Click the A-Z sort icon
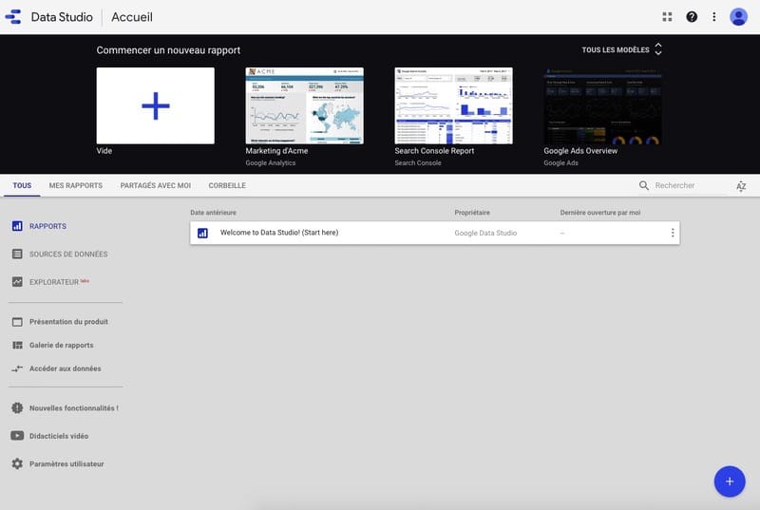The height and width of the screenshot is (510, 760). [741, 186]
